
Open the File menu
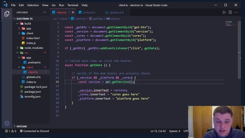(13, 5)
